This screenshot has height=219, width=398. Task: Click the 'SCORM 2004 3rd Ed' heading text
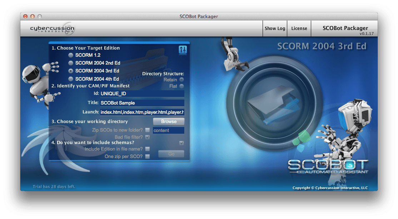pos(322,46)
